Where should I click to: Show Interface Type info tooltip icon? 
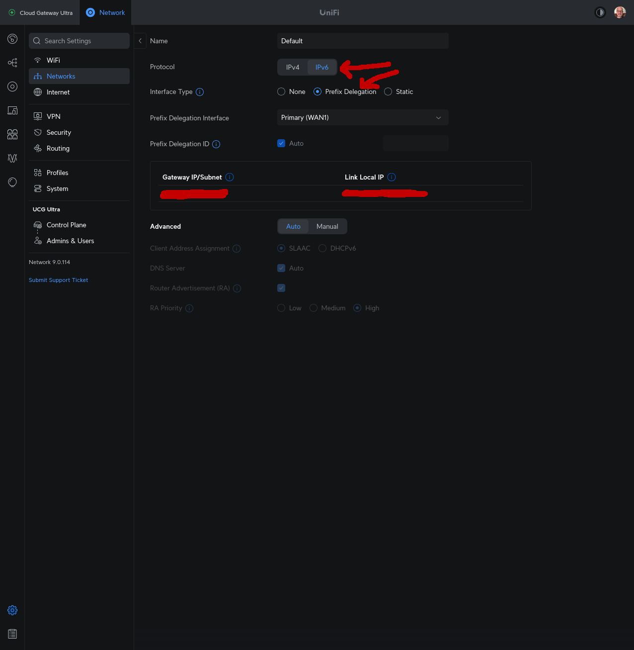click(x=200, y=92)
